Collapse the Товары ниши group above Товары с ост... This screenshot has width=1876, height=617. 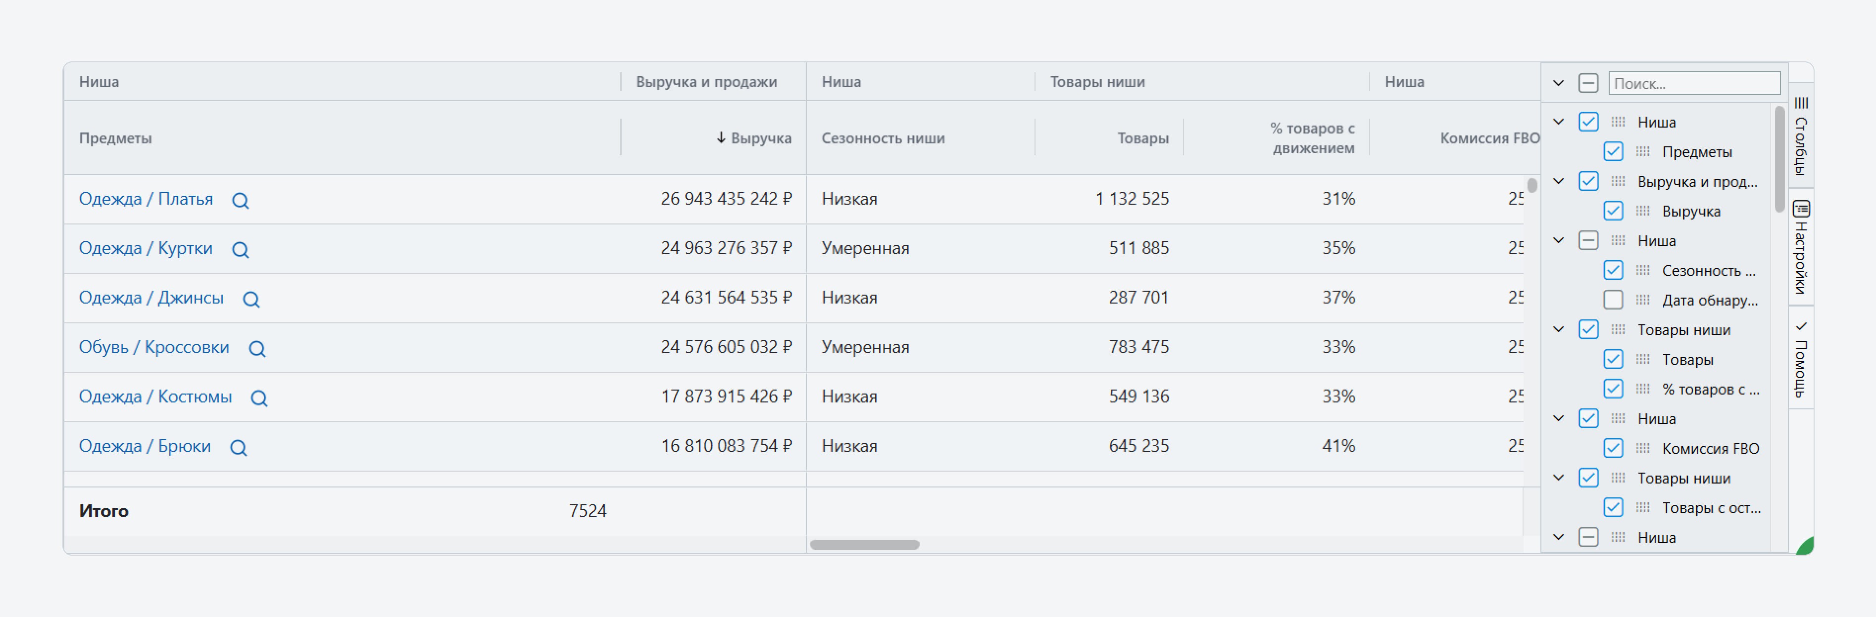pyautogui.click(x=1559, y=478)
